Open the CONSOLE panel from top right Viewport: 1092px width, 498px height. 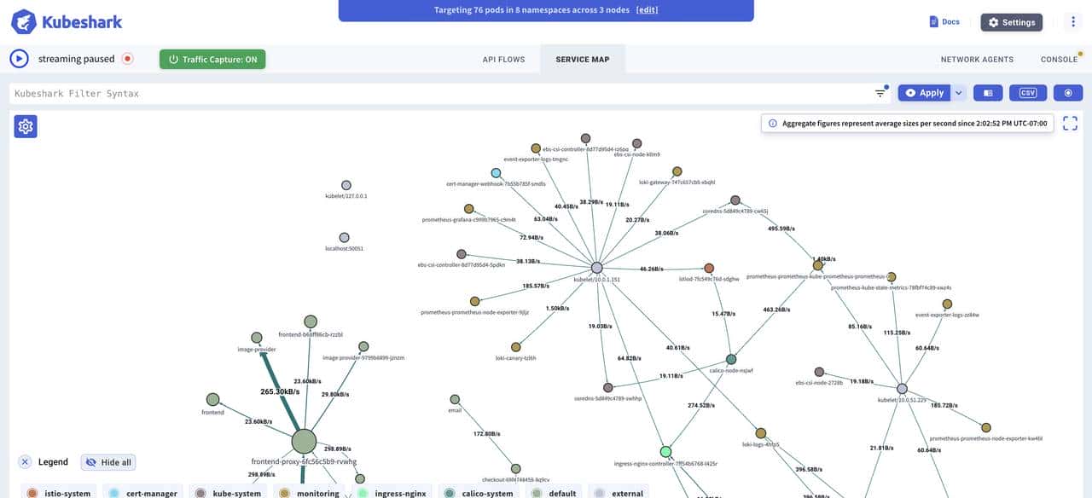click(x=1058, y=59)
